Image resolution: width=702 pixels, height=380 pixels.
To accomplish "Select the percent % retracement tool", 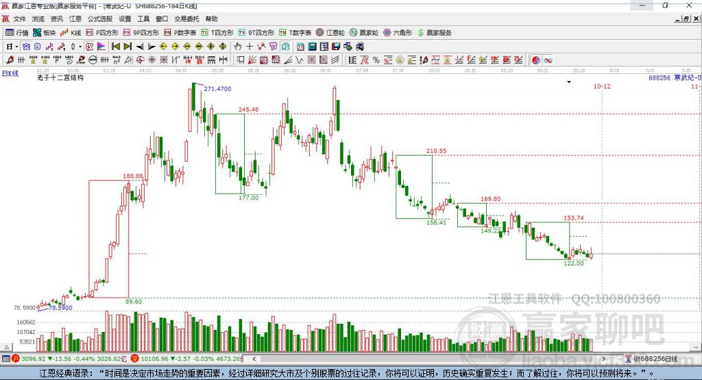I will click(376, 60).
